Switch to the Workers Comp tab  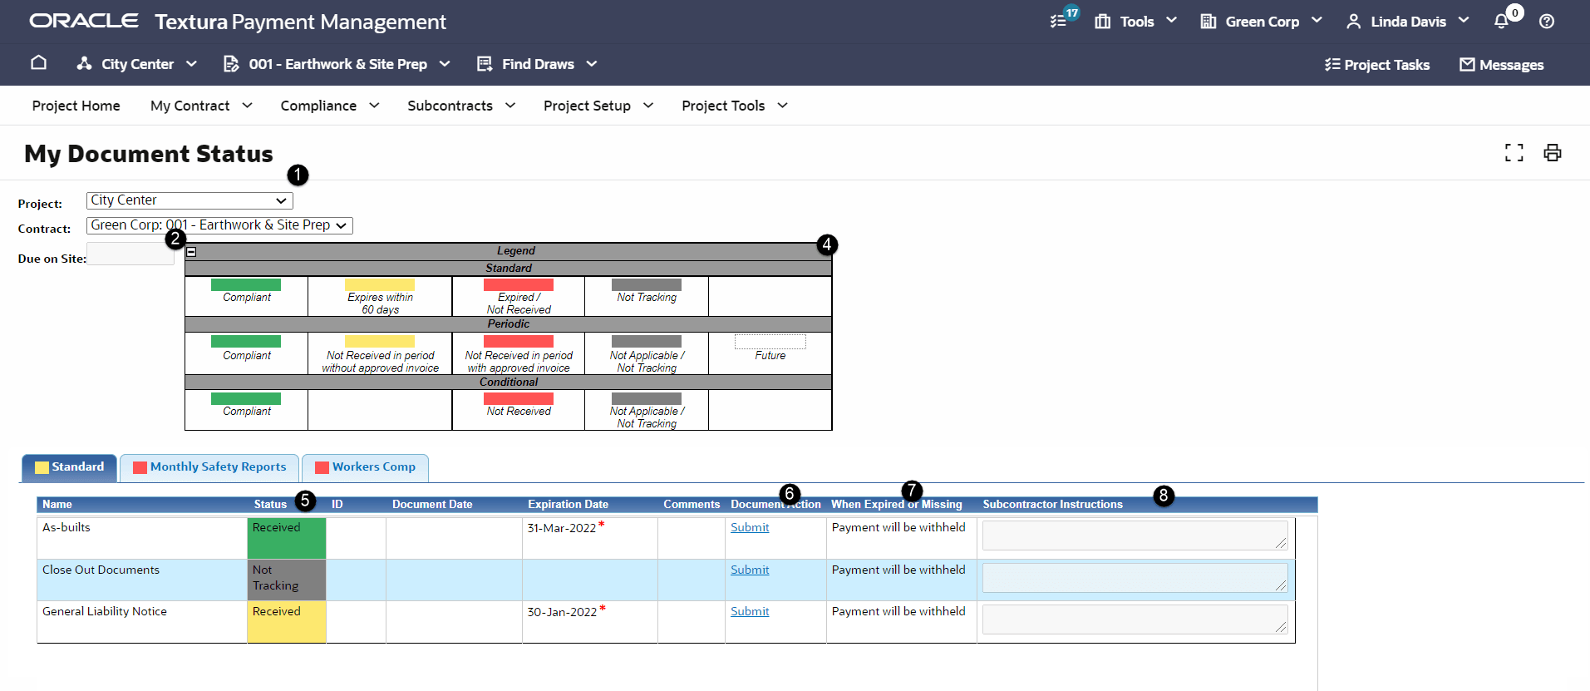coord(365,467)
